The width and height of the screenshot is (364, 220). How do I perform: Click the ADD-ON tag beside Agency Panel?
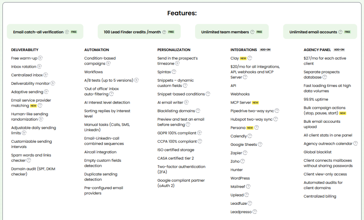339,50
